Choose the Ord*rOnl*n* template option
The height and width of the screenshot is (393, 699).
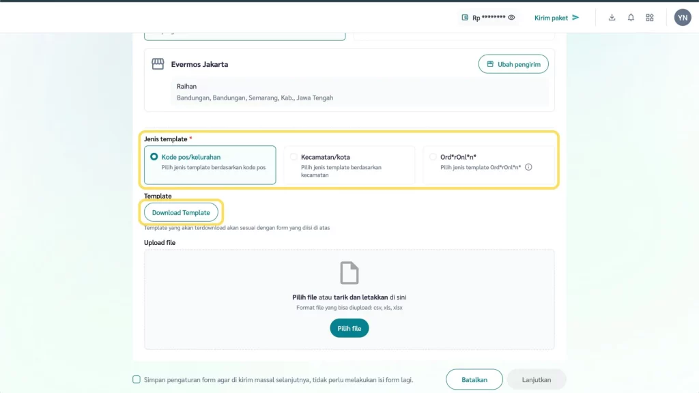(x=433, y=157)
